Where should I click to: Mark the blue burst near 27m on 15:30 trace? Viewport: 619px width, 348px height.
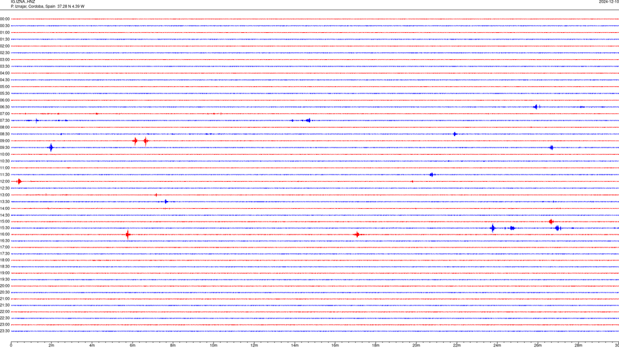pyautogui.click(x=557, y=228)
